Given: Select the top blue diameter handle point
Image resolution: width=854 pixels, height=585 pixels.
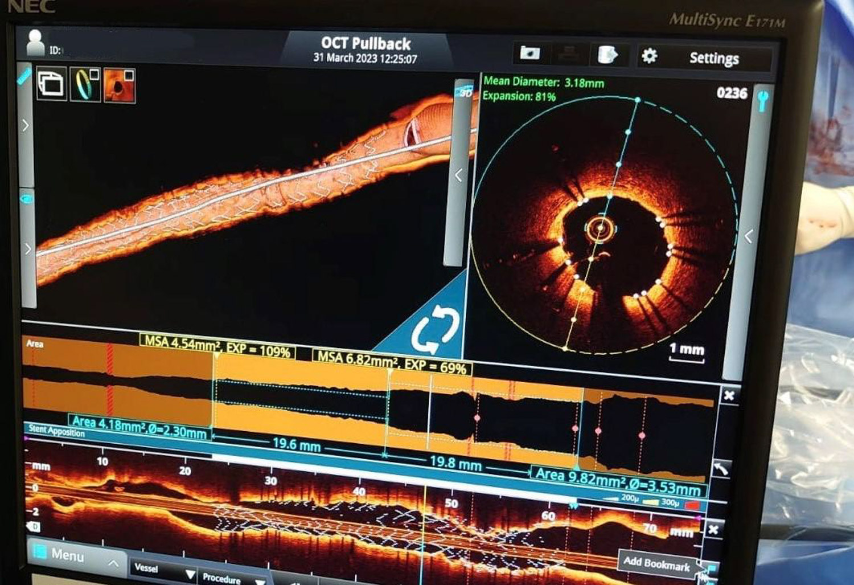Looking at the screenshot, I should tap(638, 100).
